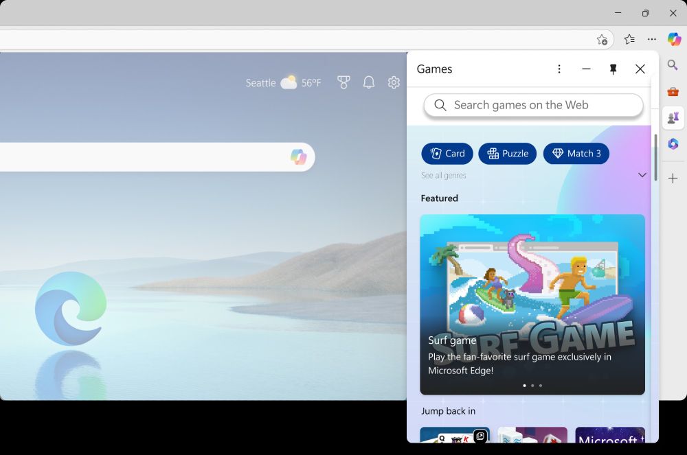Click the Search games on the Web field
This screenshot has width=687, height=455.
point(533,105)
